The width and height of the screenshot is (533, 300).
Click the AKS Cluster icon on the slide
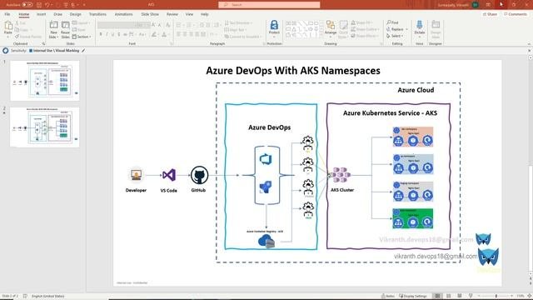341,175
